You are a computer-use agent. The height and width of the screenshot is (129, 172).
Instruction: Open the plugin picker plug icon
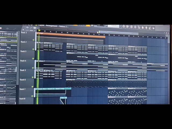click(146, 27)
